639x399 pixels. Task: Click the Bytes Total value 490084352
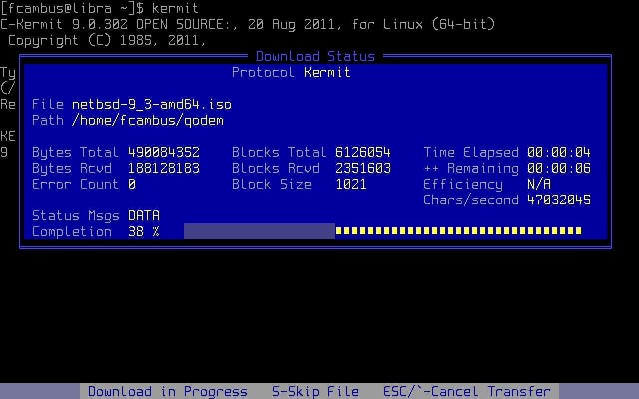click(x=164, y=152)
